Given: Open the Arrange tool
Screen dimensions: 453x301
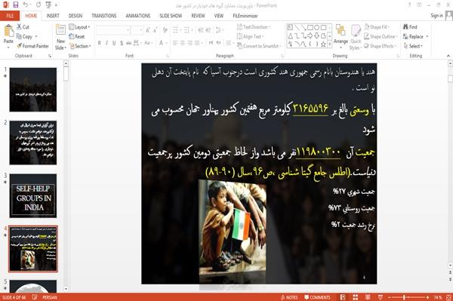Looking at the screenshot, I should point(341,35).
